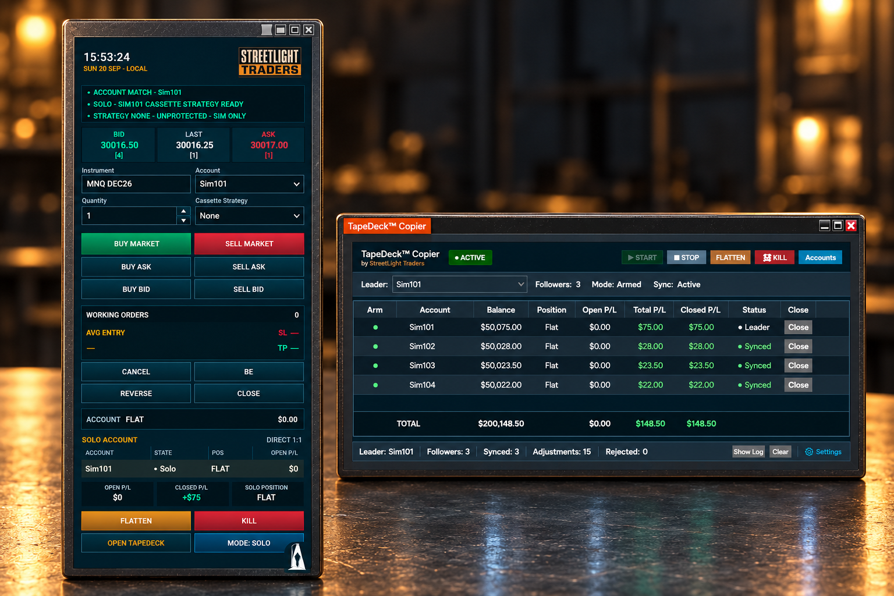Click the BUY MARKET button

136,244
